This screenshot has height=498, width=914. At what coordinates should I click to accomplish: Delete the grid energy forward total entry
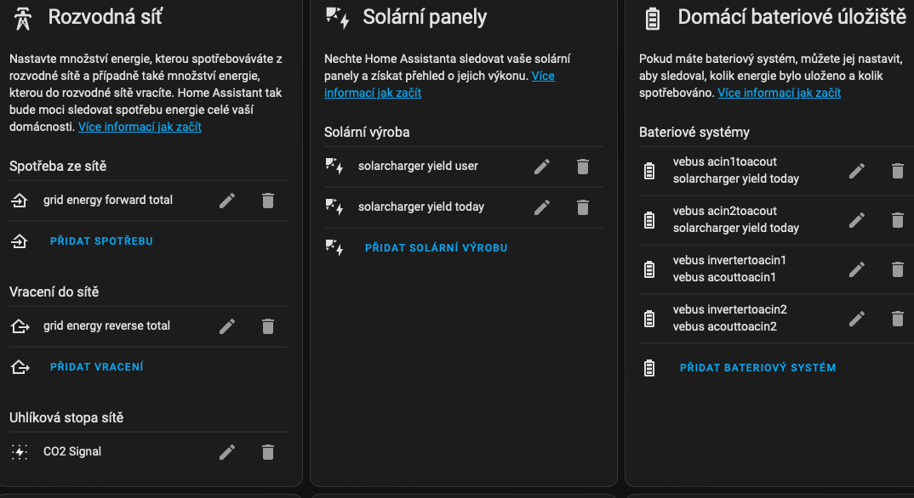[268, 199]
